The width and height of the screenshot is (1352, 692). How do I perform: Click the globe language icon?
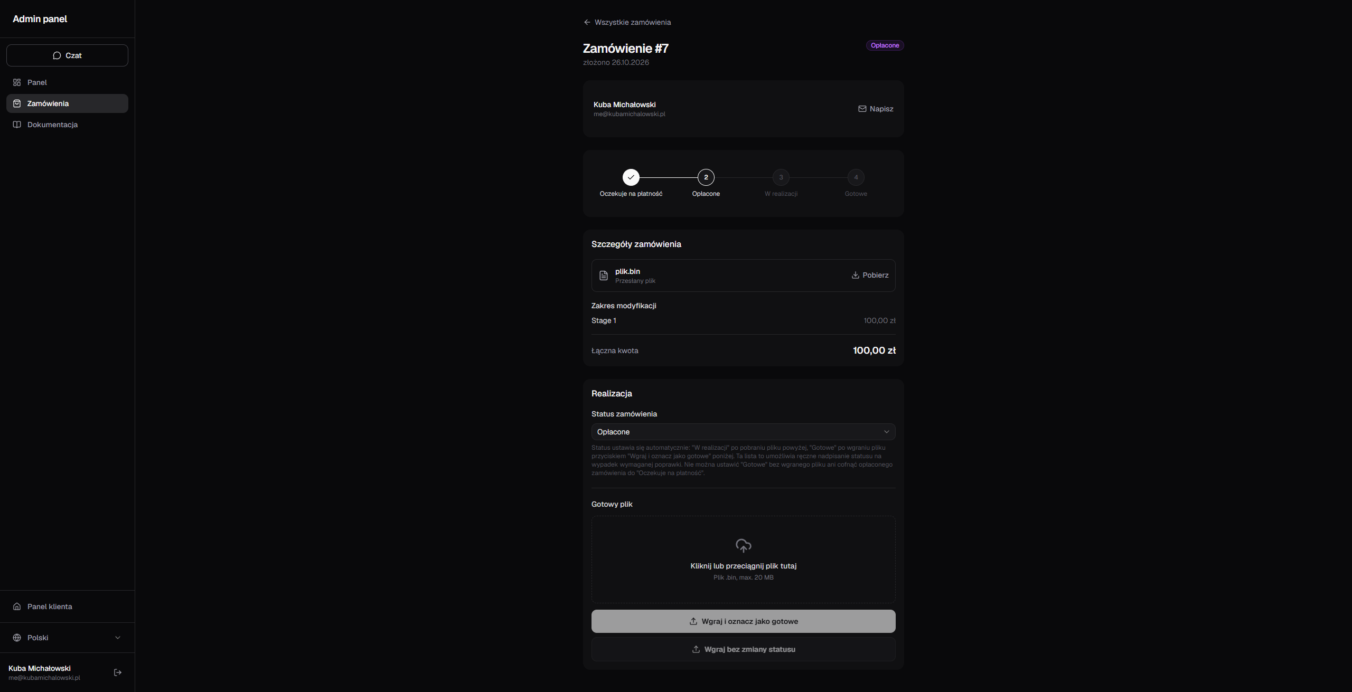point(17,638)
